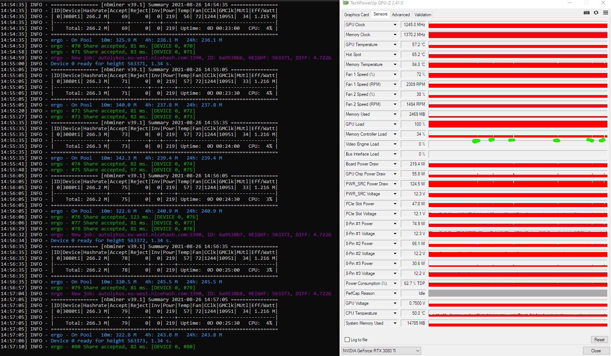Open the PCIe Slot Voltage dropdown

coord(395,214)
